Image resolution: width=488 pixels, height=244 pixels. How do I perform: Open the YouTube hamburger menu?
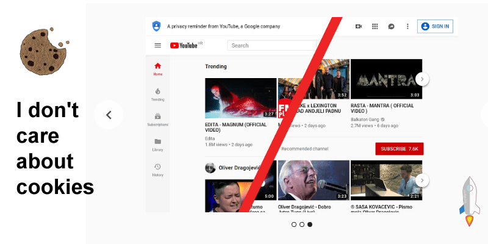point(158,45)
